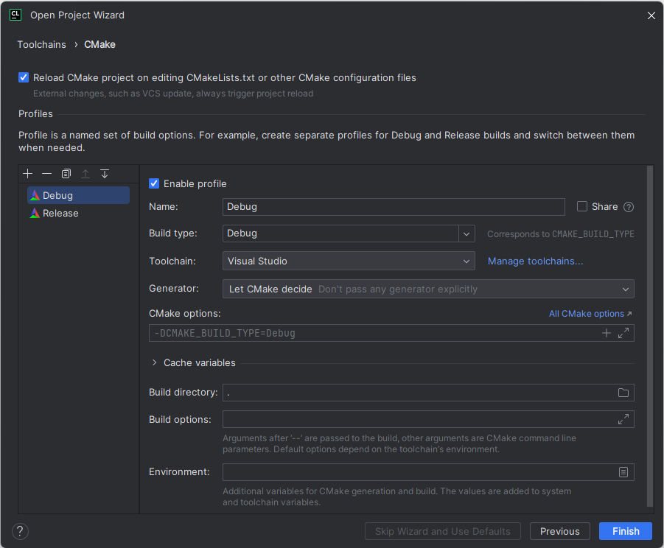664x548 pixels.
Task: Select the Release profile
Action: click(59, 213)
